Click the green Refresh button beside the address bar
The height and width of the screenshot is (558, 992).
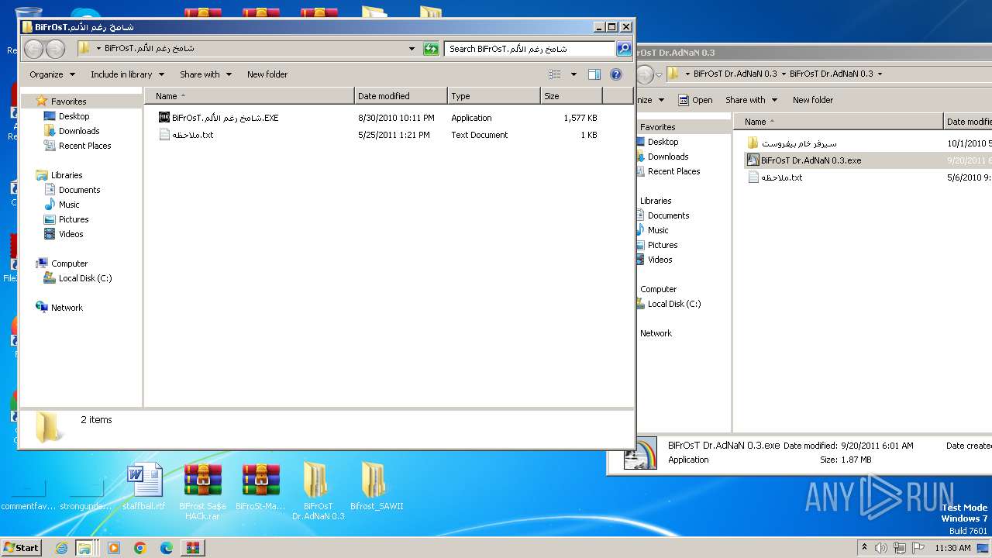coord(431,49)
